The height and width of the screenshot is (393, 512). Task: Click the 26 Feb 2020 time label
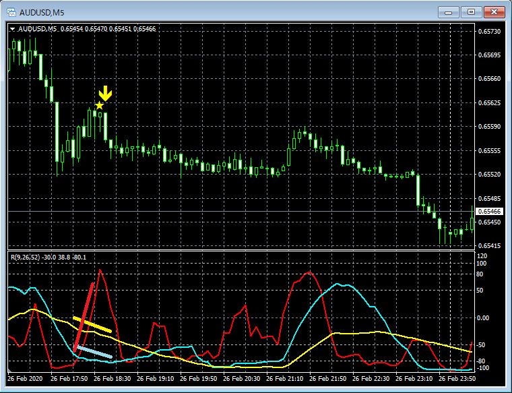click(25, 379)
